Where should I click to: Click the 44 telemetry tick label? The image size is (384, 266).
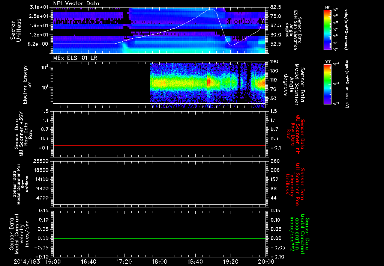tap(273, 198)
